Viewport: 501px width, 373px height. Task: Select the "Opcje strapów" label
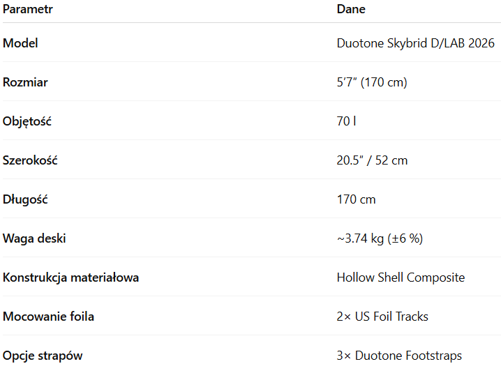[43, 356]
